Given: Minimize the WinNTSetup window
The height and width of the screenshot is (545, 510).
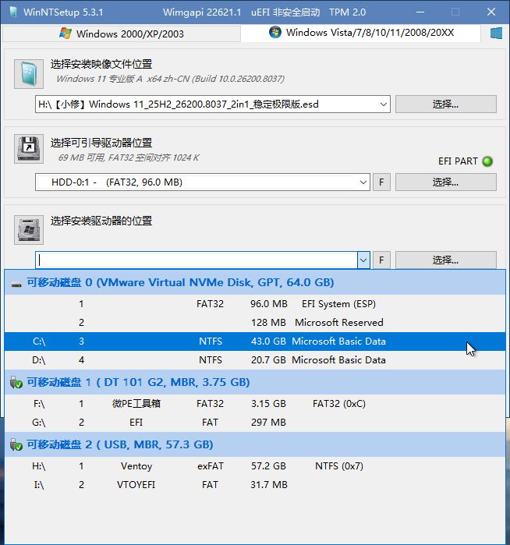Looking at the screenshot, I should 420,12.
